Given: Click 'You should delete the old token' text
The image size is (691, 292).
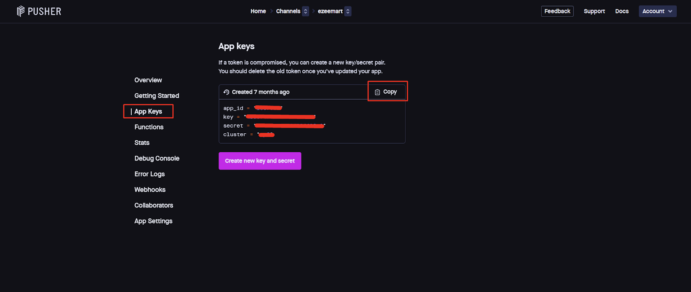Looking at the screenshot, I should (x=301, y=71).
